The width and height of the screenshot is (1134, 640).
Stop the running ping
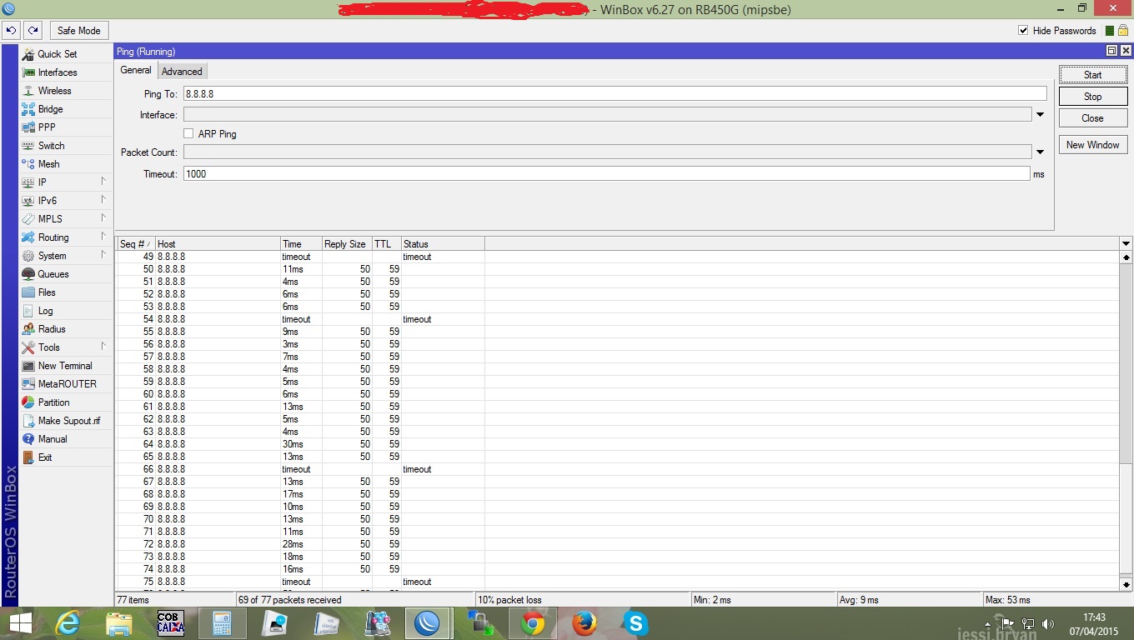pos(1093,97)
